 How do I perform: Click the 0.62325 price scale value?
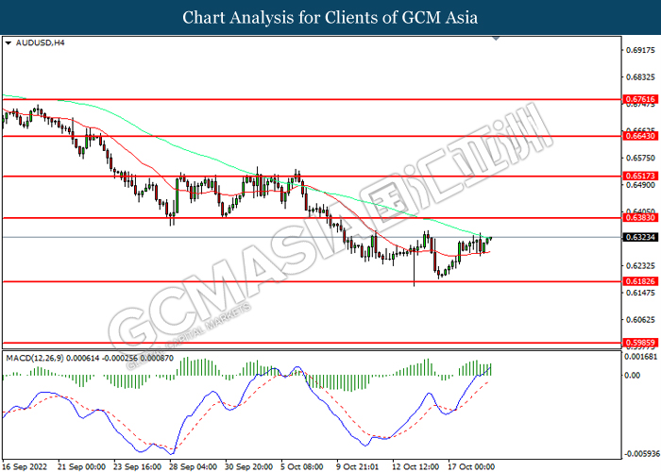[641, 266]
